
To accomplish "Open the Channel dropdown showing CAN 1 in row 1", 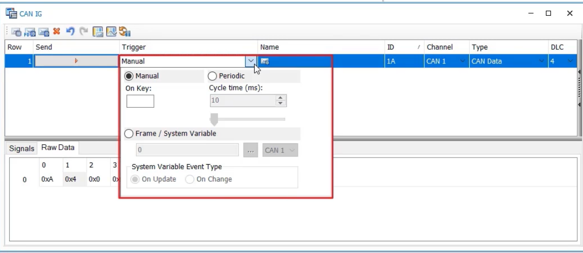I will (463, 61).
